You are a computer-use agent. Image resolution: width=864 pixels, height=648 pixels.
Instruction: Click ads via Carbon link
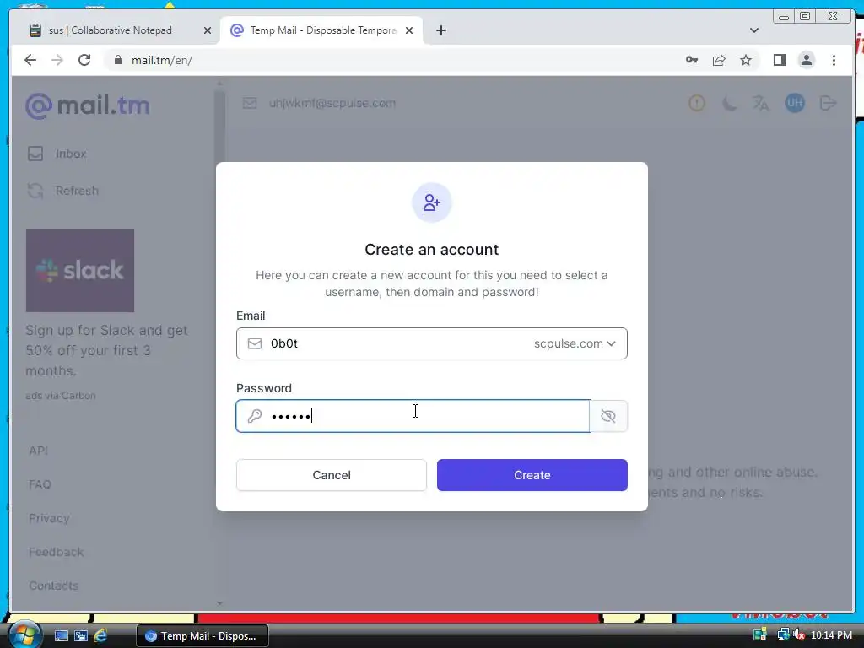click(61, 396)
